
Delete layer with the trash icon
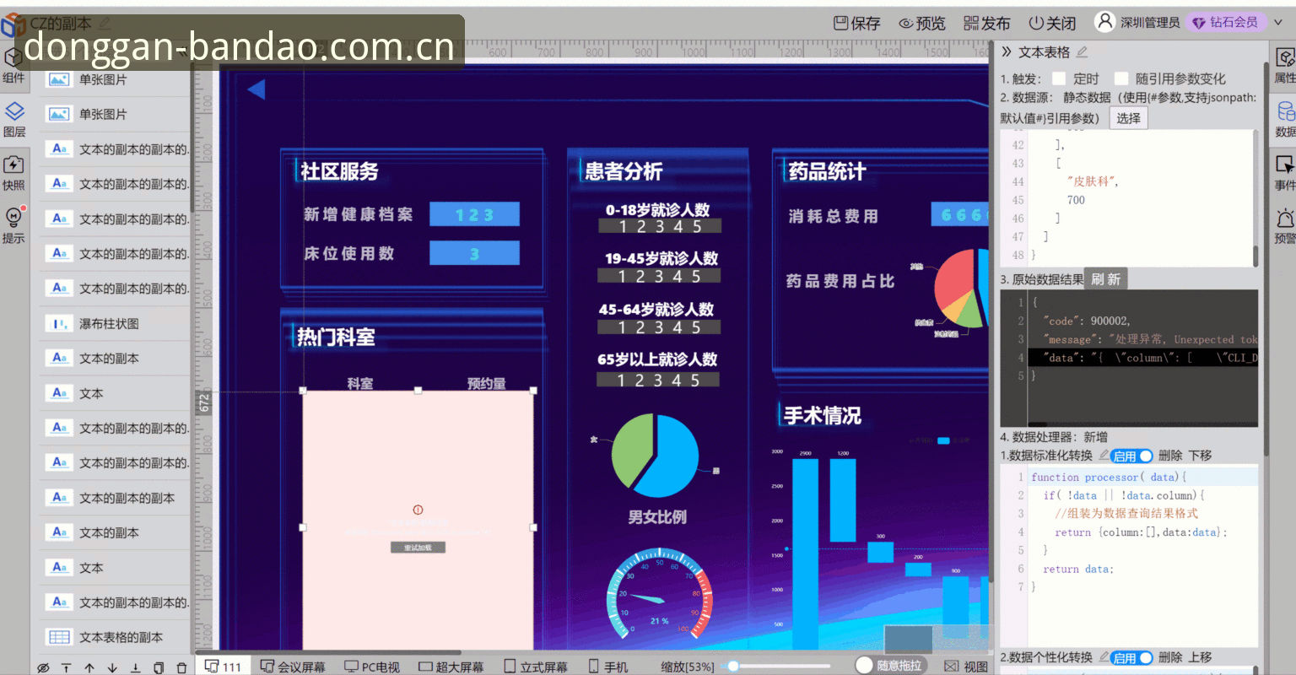click(181, 667)
